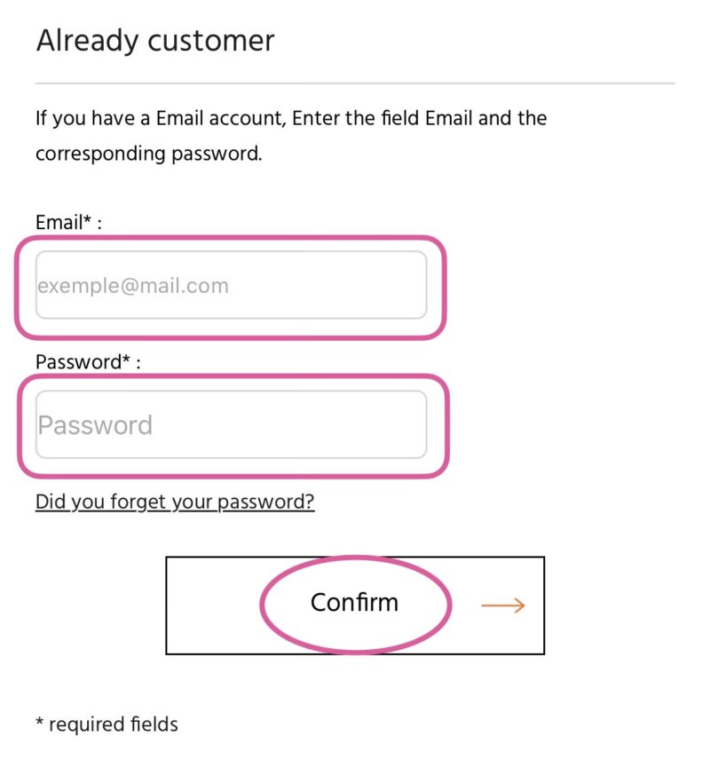Click the divider line under 'Already customer'
The image size is (710, 760).
355,83
